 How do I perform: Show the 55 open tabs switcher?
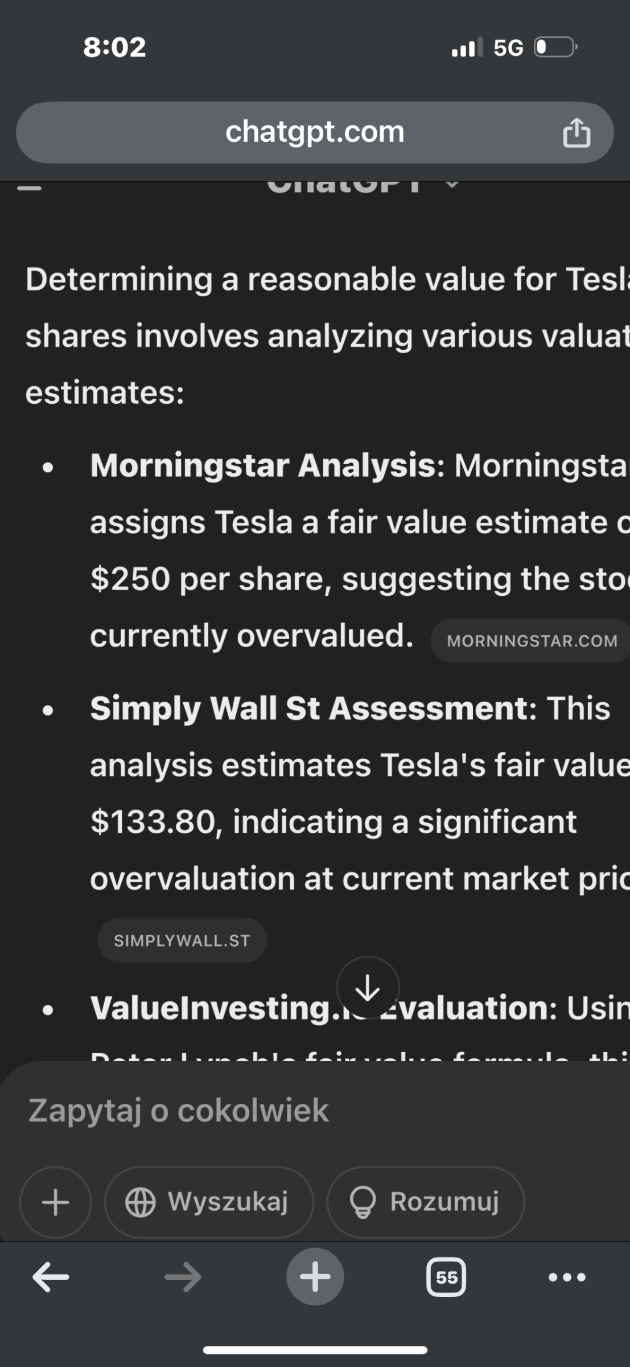[446, 1278]
